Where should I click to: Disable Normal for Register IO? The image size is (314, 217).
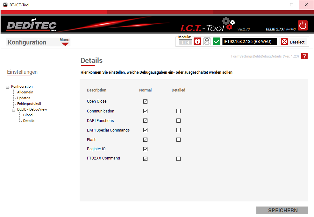point(146,149)
